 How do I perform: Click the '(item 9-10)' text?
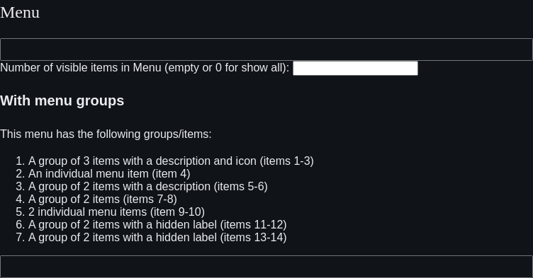coord(177,212)
